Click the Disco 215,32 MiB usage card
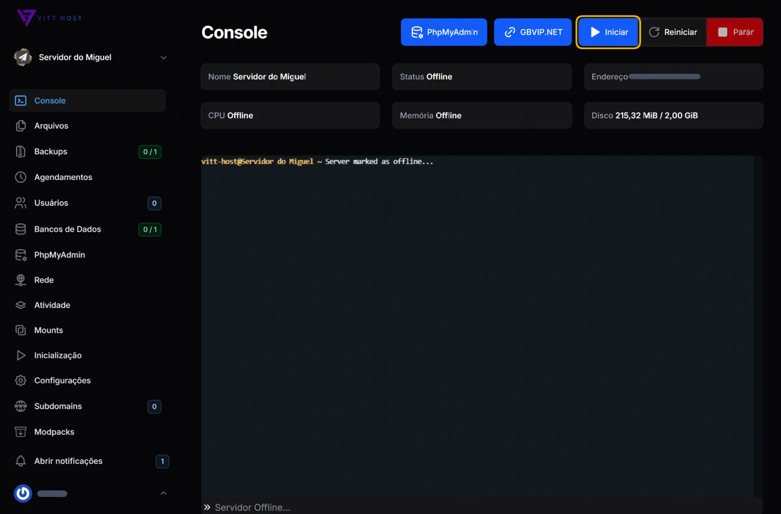Viewport: 781px width, 514px height. click(x=674, y=116)
